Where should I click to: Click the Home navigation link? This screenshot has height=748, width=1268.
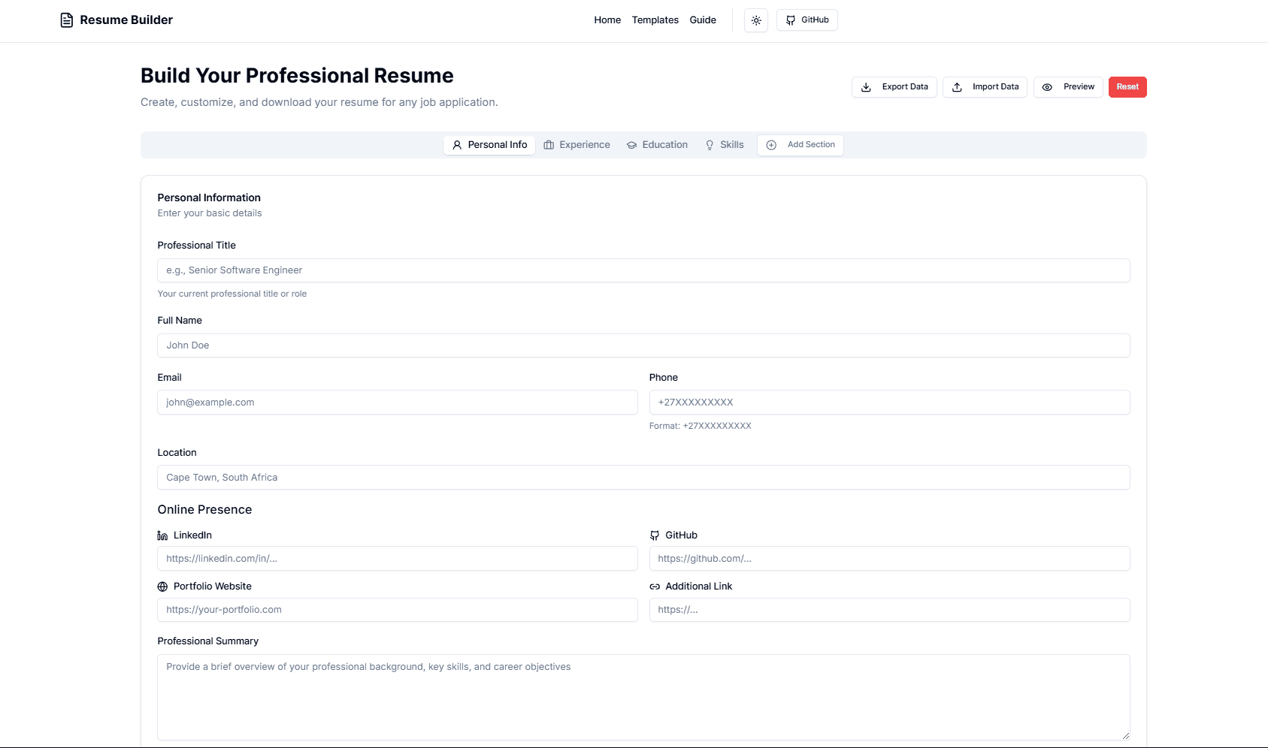(607, 20)
